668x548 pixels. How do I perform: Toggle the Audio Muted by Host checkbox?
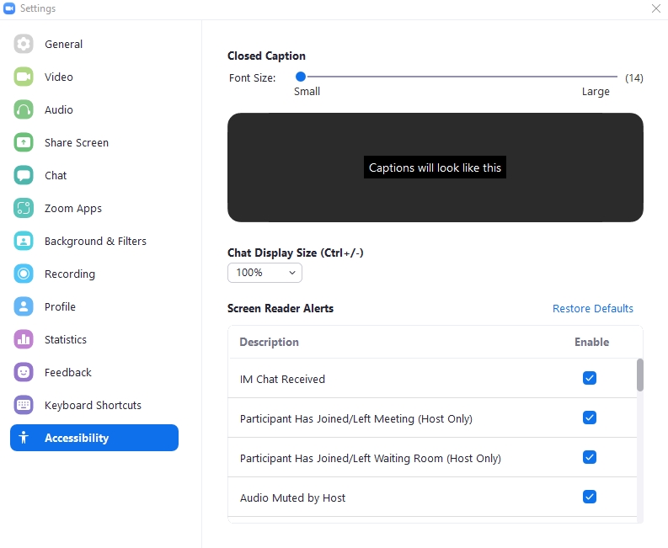click(590, 497)
